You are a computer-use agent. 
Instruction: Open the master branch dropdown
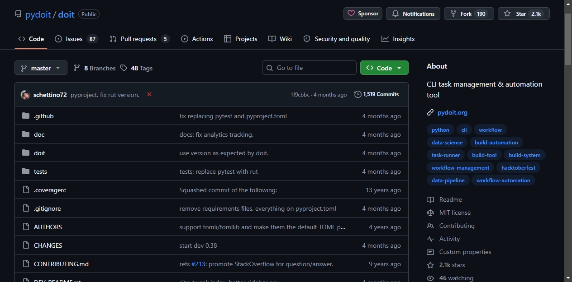pos(41,68)
